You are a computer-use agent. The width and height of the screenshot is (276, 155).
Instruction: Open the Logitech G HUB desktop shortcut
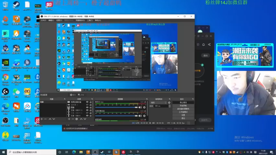point(6,94)
